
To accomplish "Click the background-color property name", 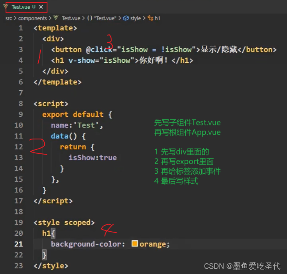I will click(86, 244).
